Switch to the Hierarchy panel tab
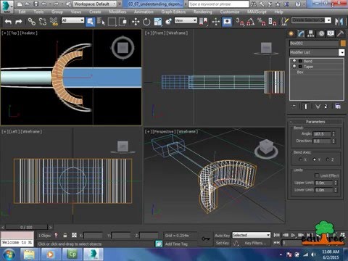This screenshot has width=348, height=261. 311,34
